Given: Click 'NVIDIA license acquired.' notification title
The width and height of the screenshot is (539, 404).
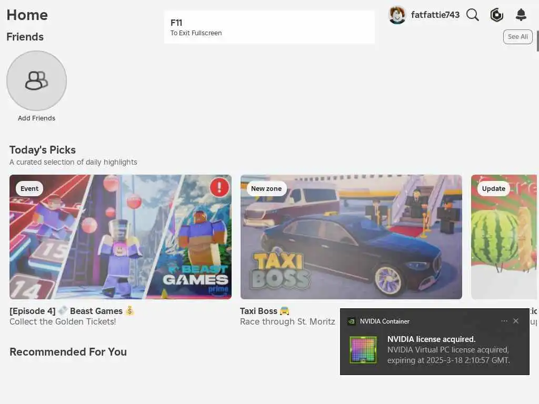Looking at the screenshot, I should click(x=432, y=339).
